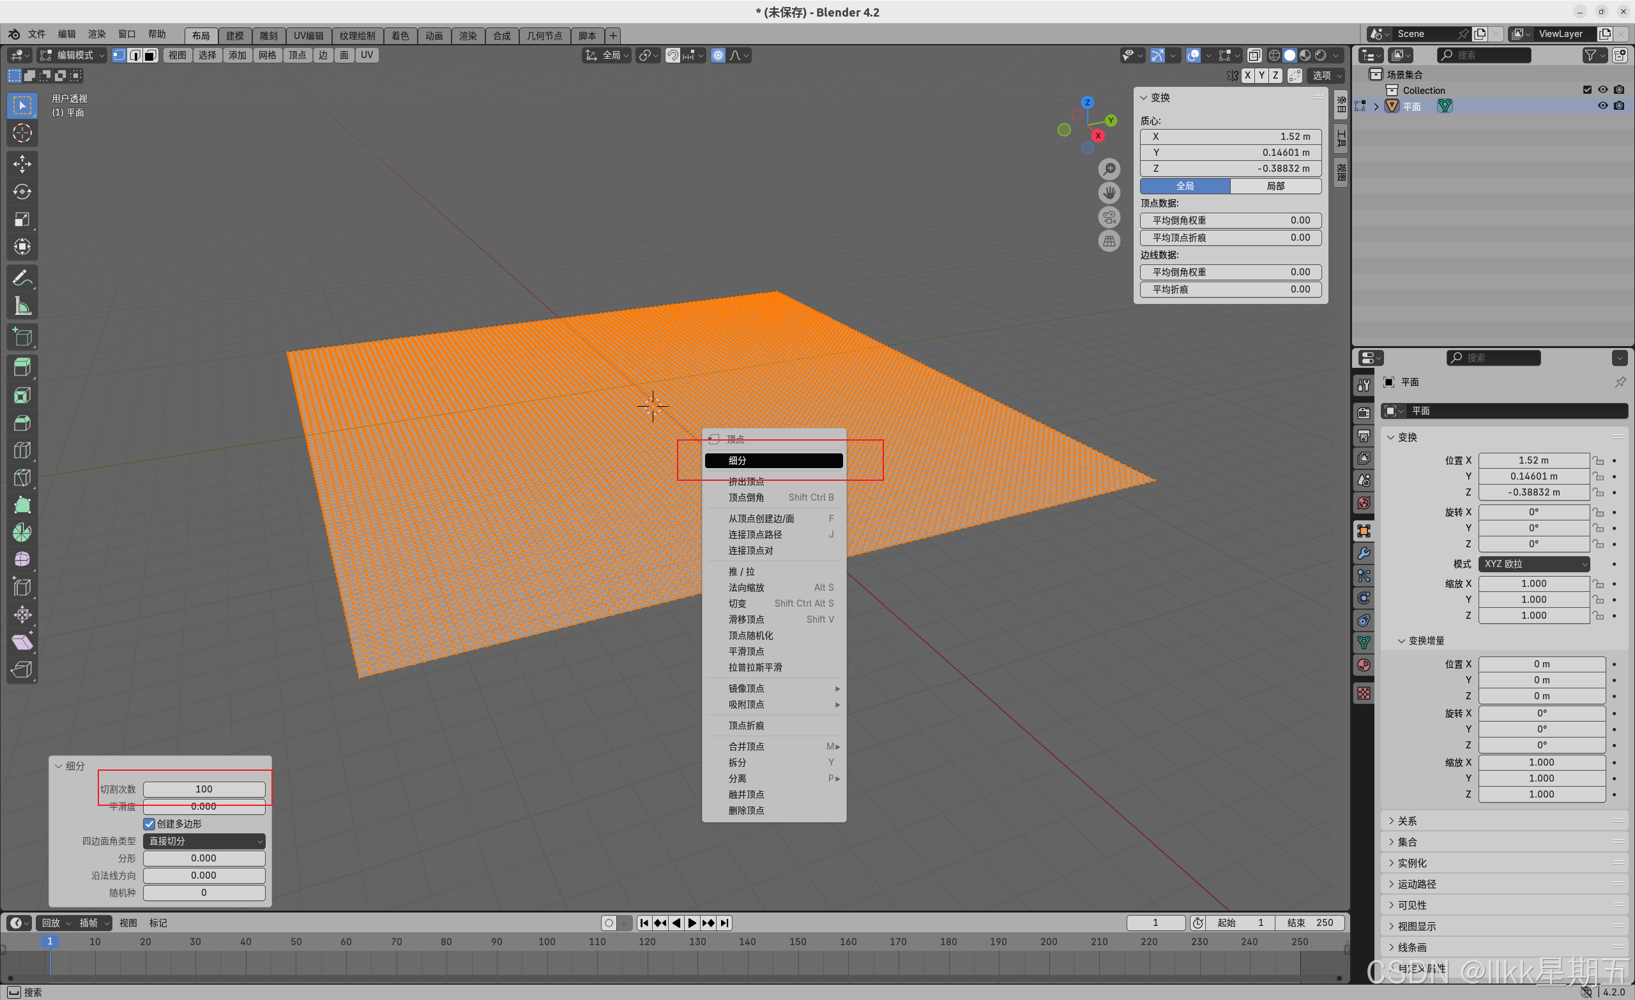The image size is (1635, 1000).
Task: Toggle the 创建多边形 checkbox
Action: (149, 824)
